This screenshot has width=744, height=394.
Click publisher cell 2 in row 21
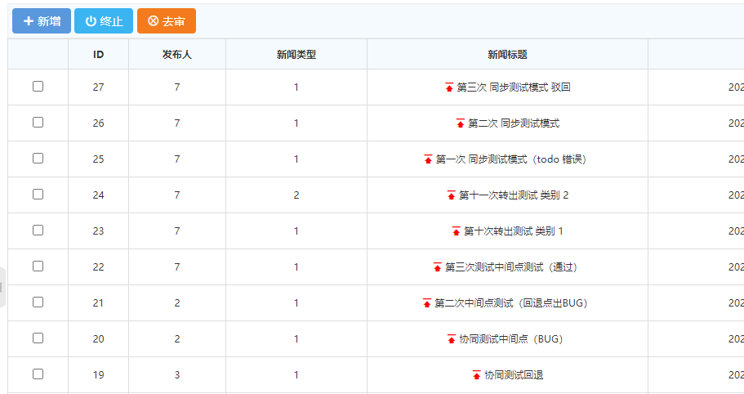(x=177, y=303)
